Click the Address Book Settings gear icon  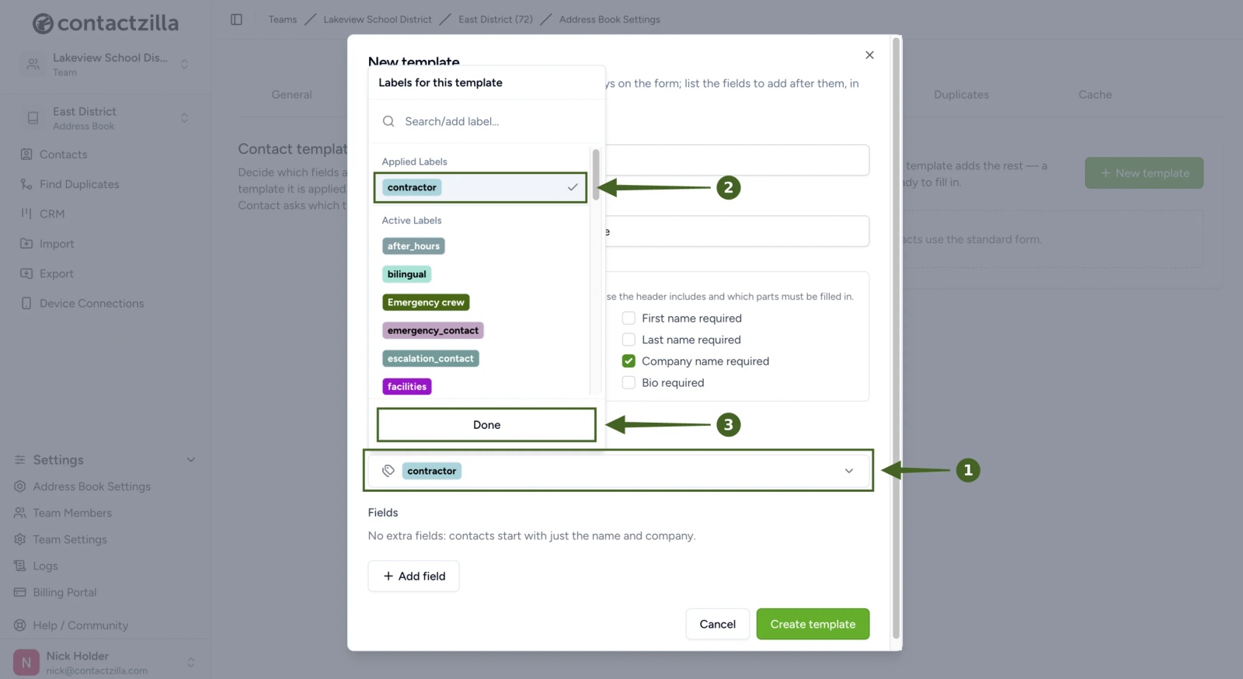[20, 486]
